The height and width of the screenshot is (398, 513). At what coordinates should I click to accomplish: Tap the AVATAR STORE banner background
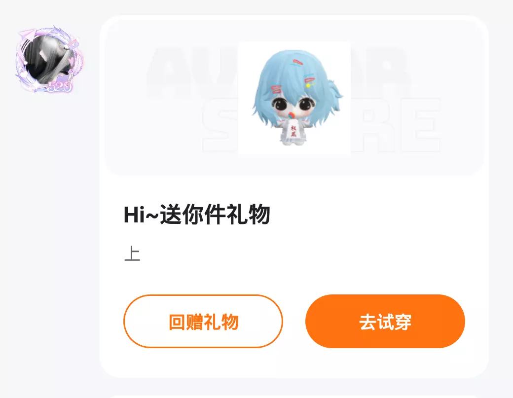click(x=294, y=98)
